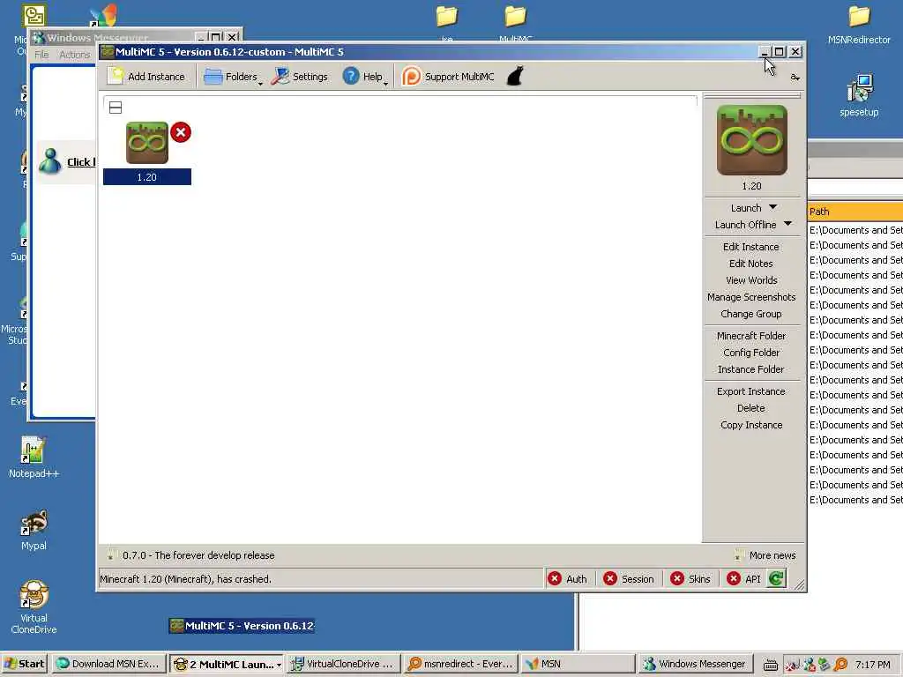Open Actions menu in Windows Messenger
This screenshot has width=903, height=677.
[x=75, y=55]
